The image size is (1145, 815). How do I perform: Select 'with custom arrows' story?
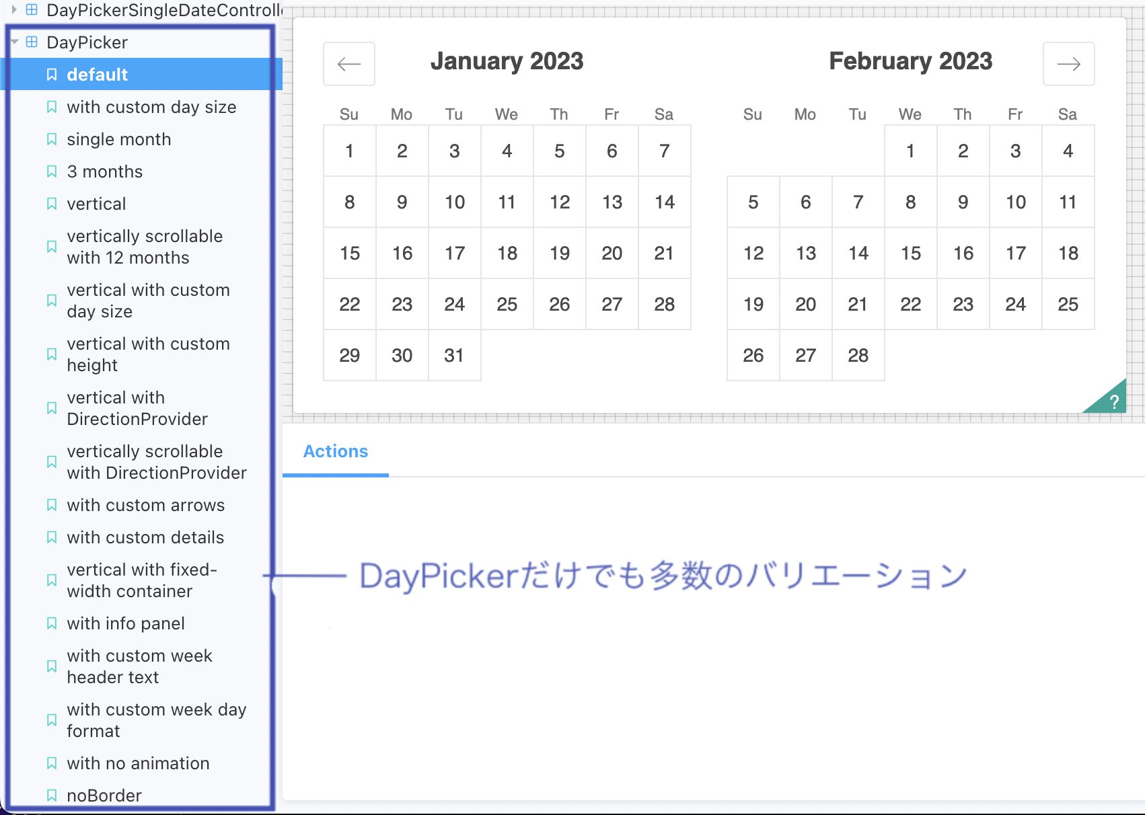pyautogui.click(x=145, y=505)
